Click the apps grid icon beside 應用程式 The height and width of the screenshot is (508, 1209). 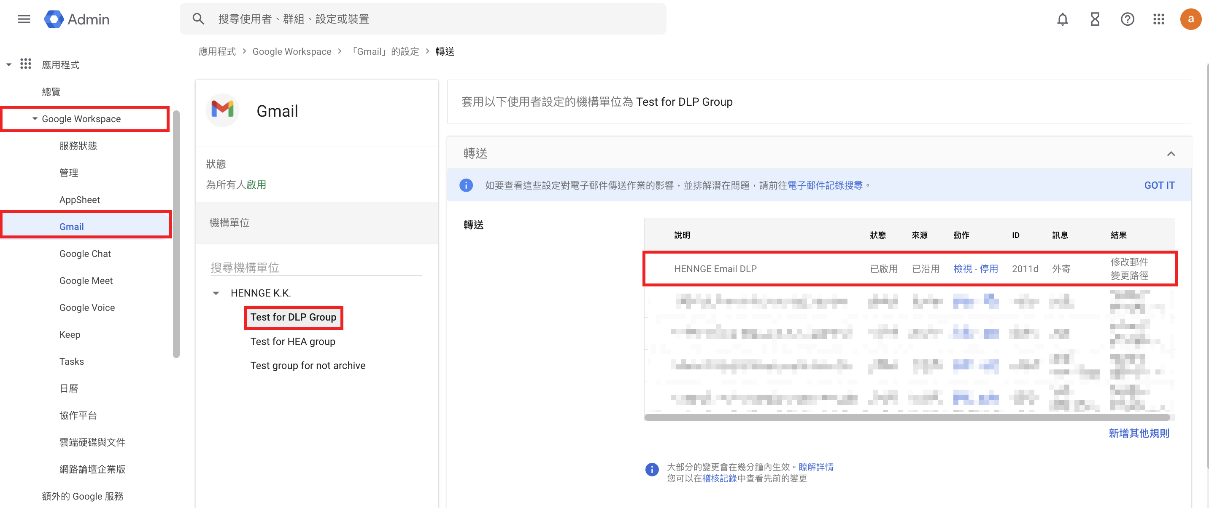coord(26,64)
